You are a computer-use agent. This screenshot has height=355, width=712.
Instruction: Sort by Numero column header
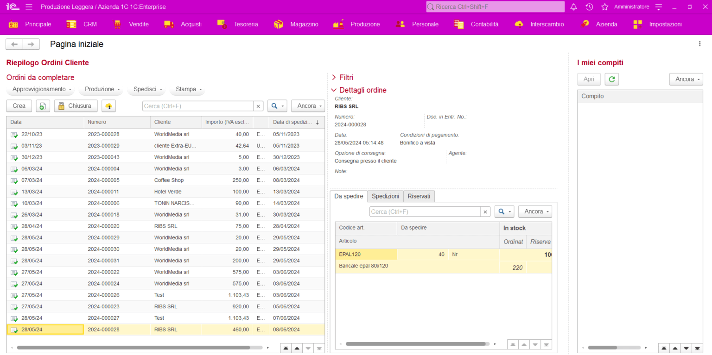pos(117,122)
